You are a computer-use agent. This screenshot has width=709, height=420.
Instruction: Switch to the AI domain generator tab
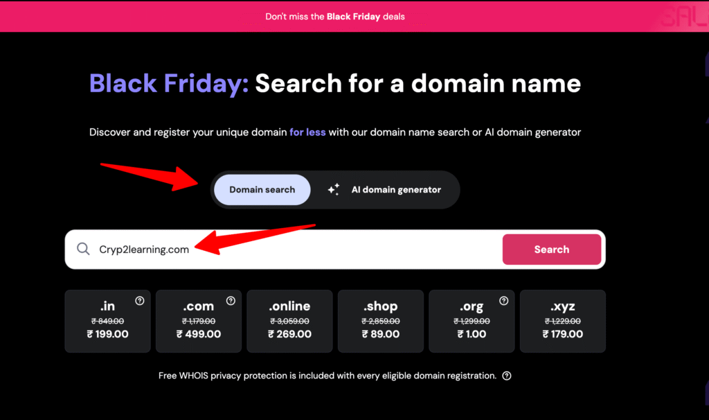coord(395,189)
